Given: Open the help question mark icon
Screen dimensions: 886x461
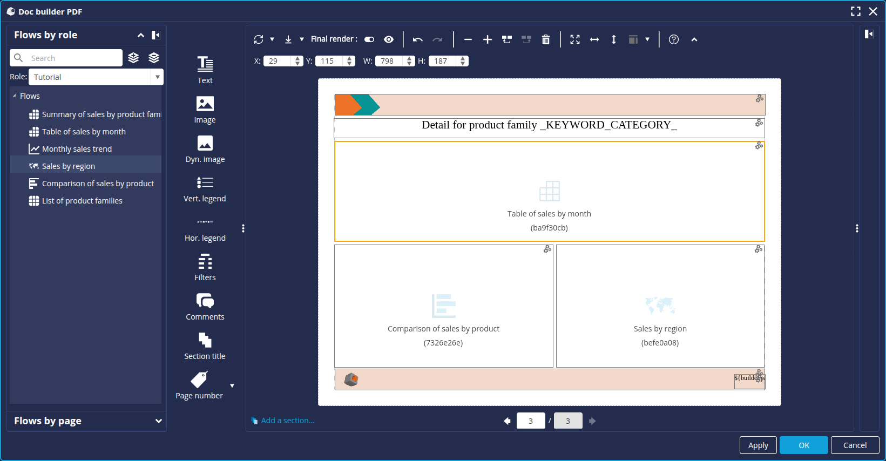Looking at the screenshot, I should [673, 39].
